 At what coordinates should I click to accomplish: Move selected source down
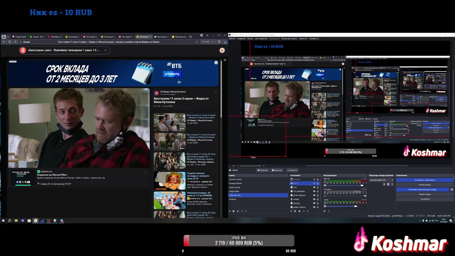307,211
